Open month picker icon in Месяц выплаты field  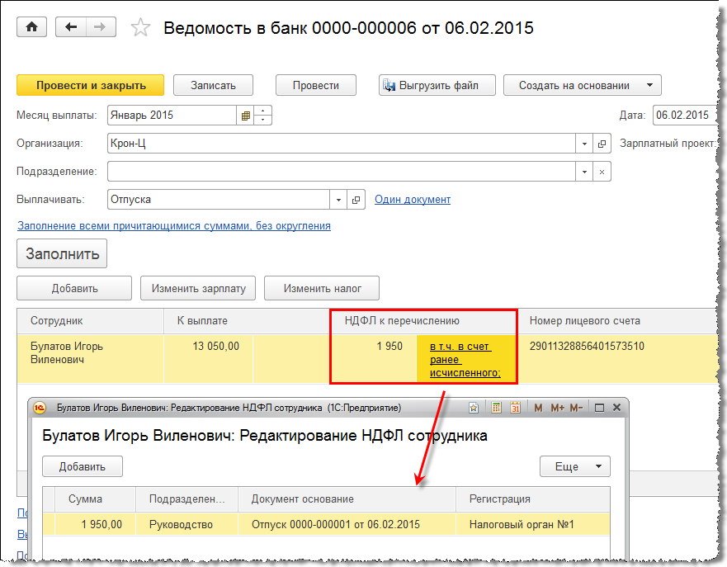[245, 116]
